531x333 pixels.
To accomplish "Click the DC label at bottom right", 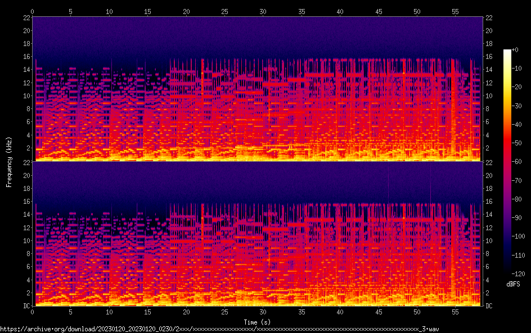I will tap(490, 306).
